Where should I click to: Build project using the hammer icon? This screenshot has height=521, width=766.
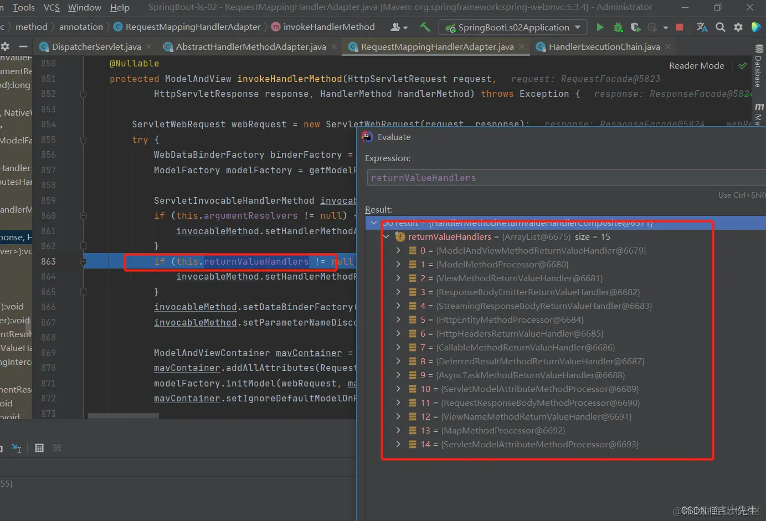(x=425, y=27)
